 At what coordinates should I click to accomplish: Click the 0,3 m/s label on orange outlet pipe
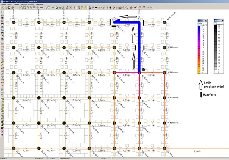tap(197, 152)
